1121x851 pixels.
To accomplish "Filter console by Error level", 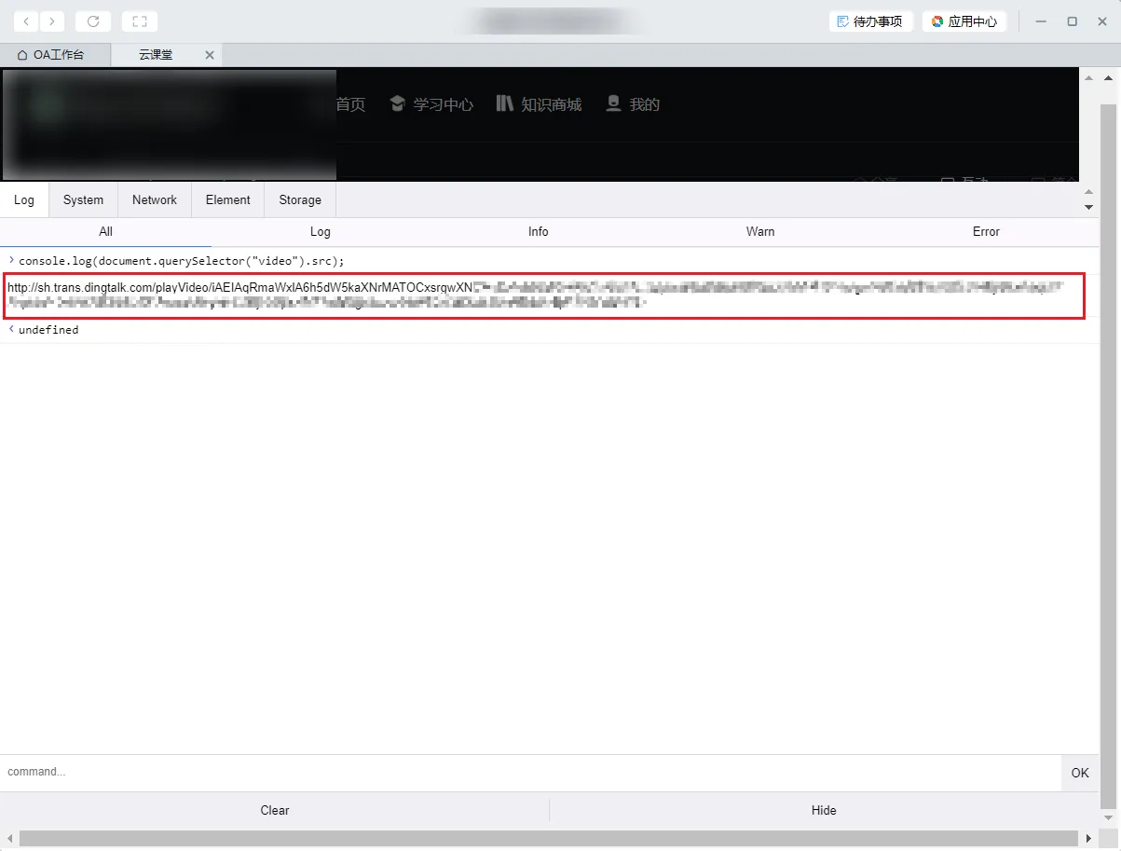I will [x=986, y=231].
